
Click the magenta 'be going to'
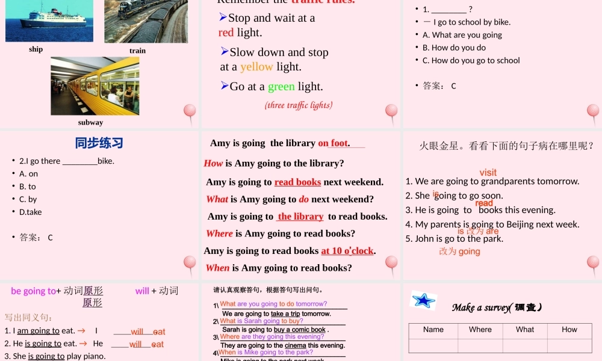pyautogui.click(x=33, y=291)
